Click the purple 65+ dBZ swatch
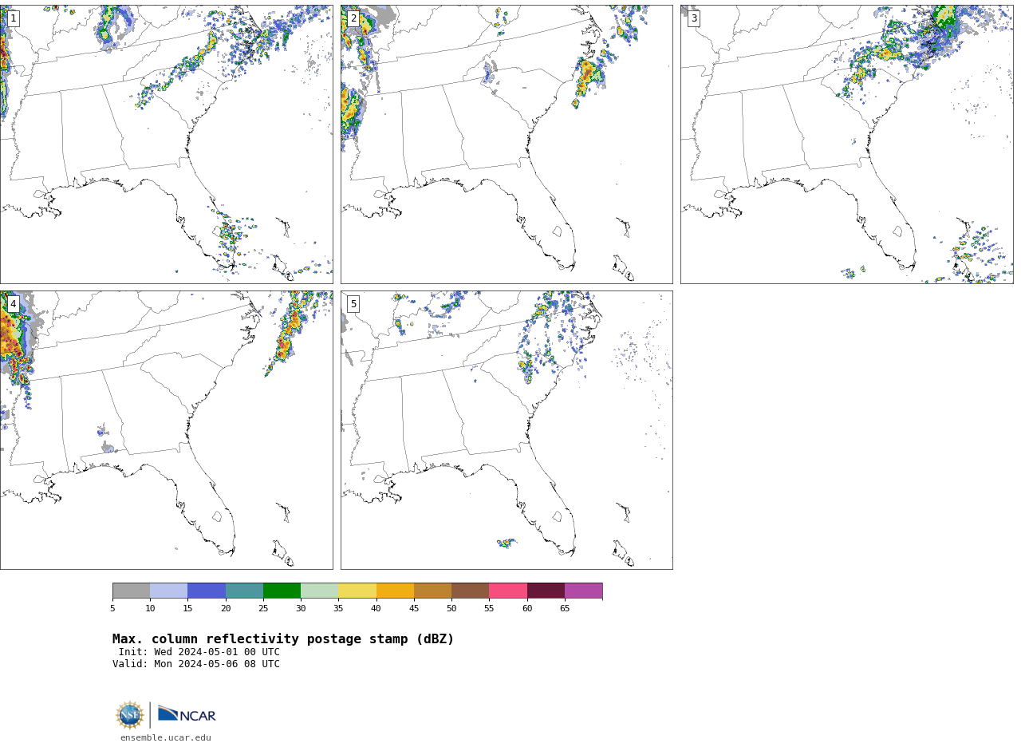This screenshot has width=1021, height=747. click(x=583, y=591)
